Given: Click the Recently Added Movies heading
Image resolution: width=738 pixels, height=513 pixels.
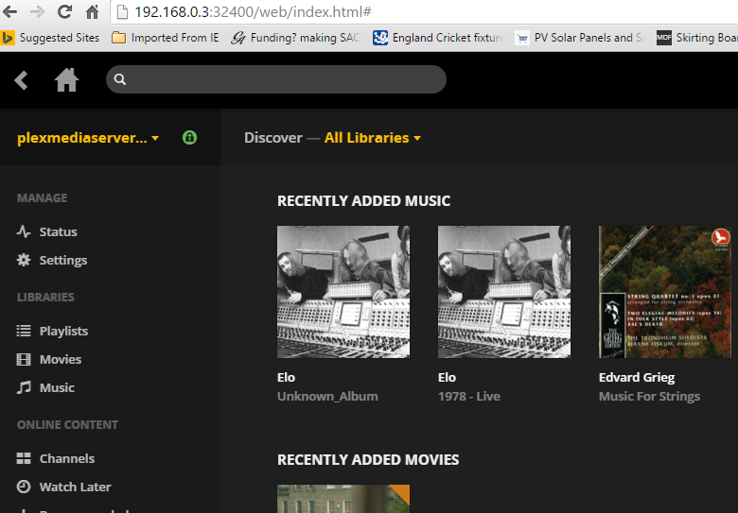Looking at the screenshot, I should point(368,459).
